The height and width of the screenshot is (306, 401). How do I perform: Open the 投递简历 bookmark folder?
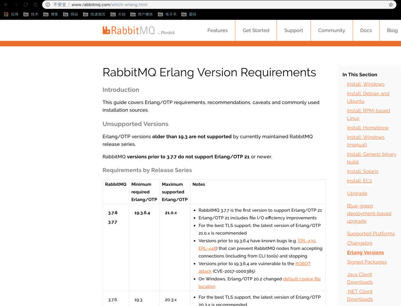94,14
